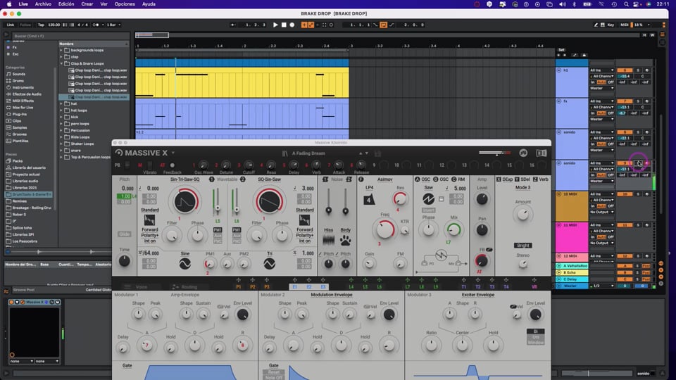
Task: Click the Asimov filter type label
Action: tap(384, 179)
